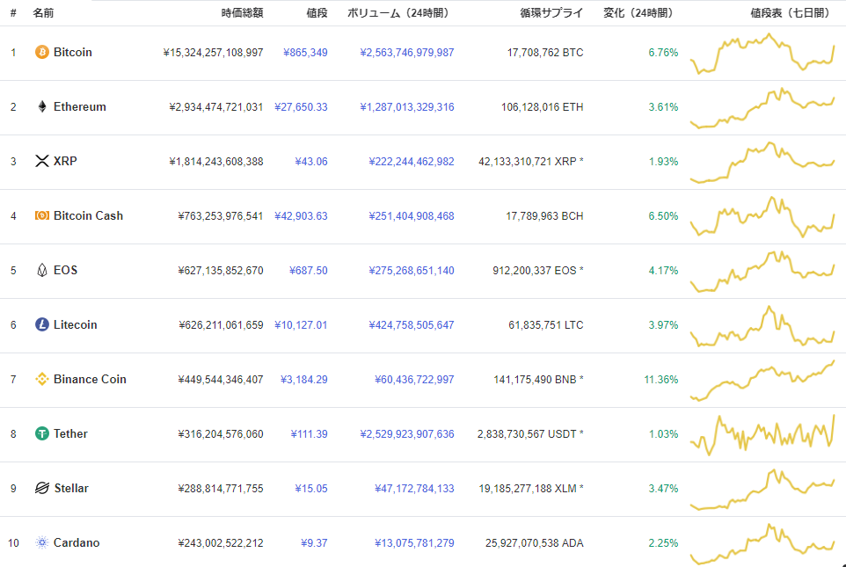This screenshot has width=846, height=567.
Task: Click the green Tether logo icon
Action: 41,433
